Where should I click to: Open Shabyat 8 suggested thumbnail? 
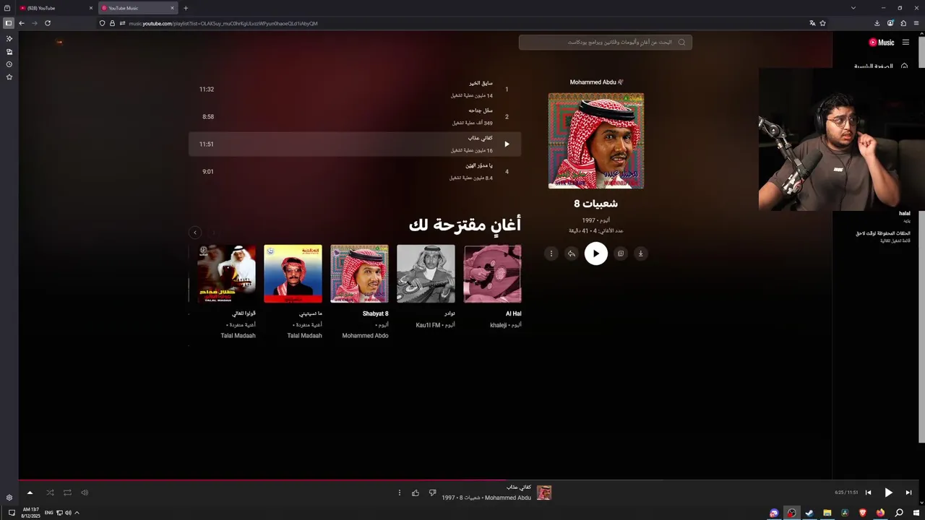click(359, 274)
